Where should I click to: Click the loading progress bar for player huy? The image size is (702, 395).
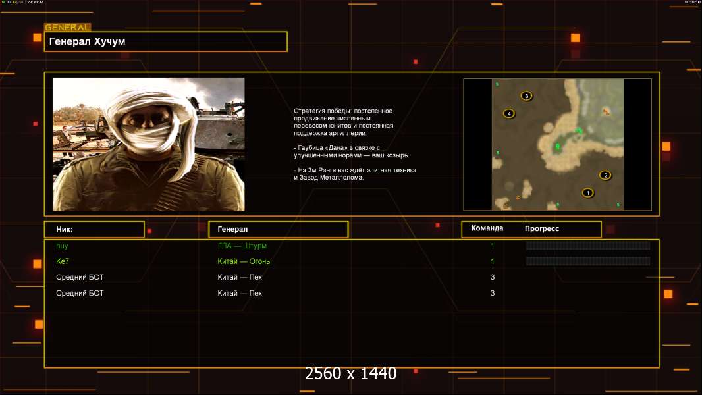point(587,246)
